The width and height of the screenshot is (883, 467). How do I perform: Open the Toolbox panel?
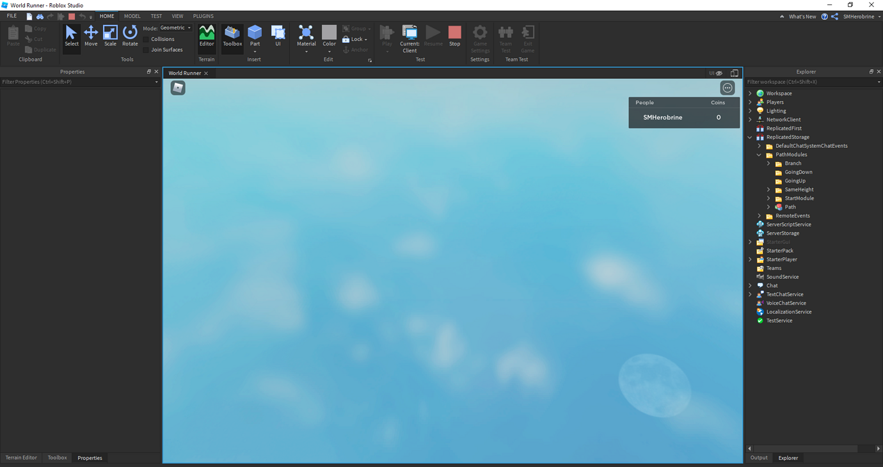click(x=232, y=36)
